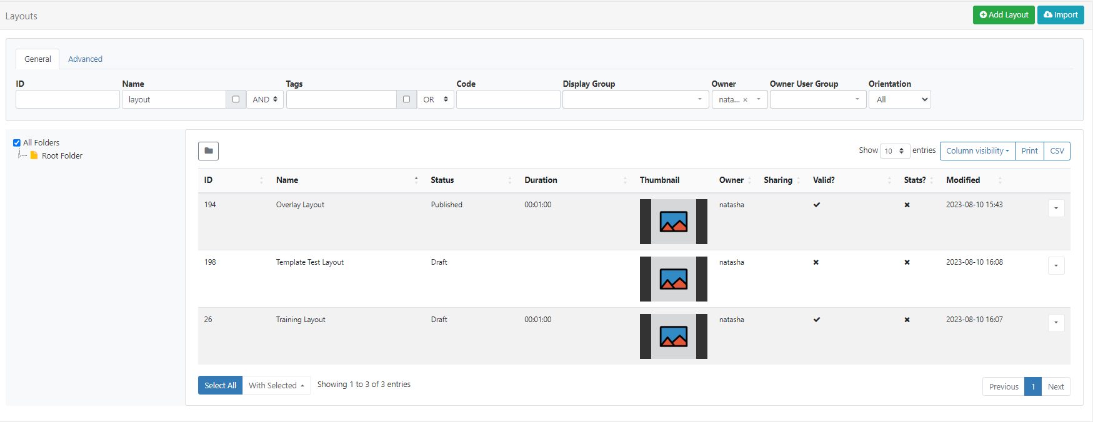Open thumbnail of Overlay Layout
This screenshot has width=1093, height=422.
click(x=673, y=222)
